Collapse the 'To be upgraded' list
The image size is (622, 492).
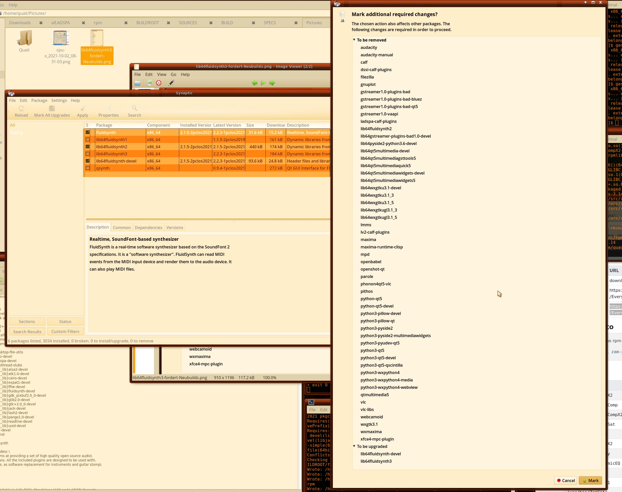pos(354,446)
